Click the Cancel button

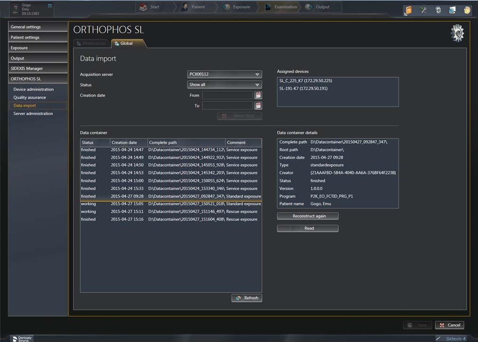[x=450, y=325]
